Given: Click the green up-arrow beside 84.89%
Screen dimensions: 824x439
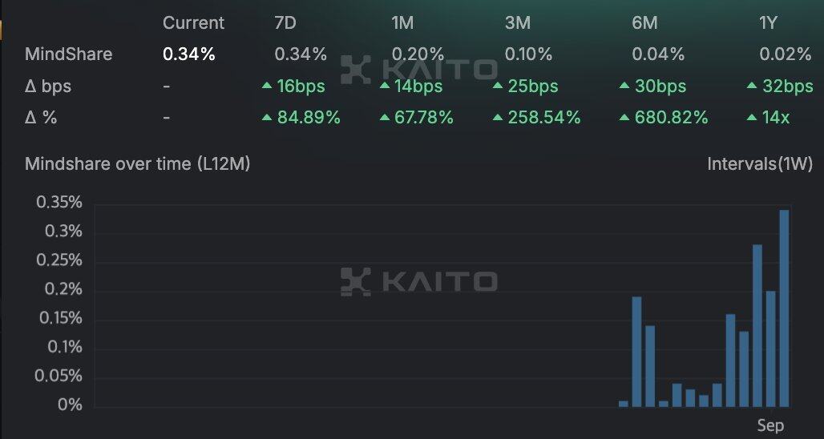Looking at the screenshot, I should (267, 117).
